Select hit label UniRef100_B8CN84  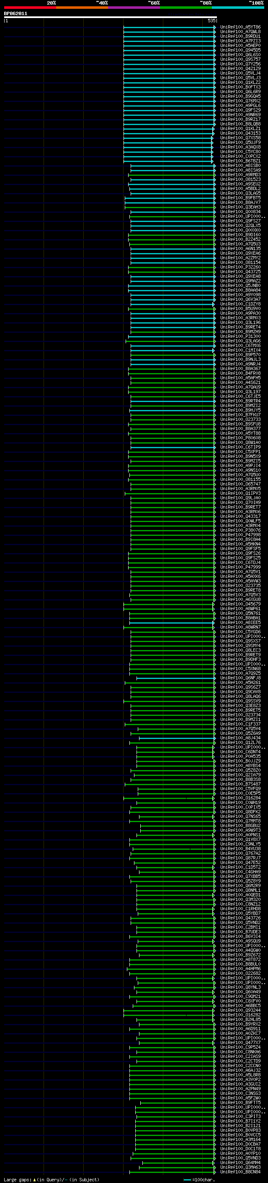click(240, 1172)
